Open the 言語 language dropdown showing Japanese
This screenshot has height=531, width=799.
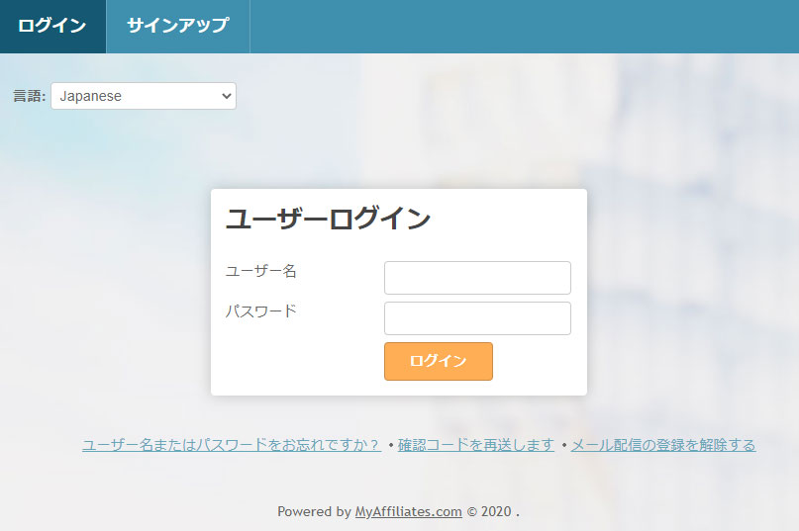tap(144, 96)
